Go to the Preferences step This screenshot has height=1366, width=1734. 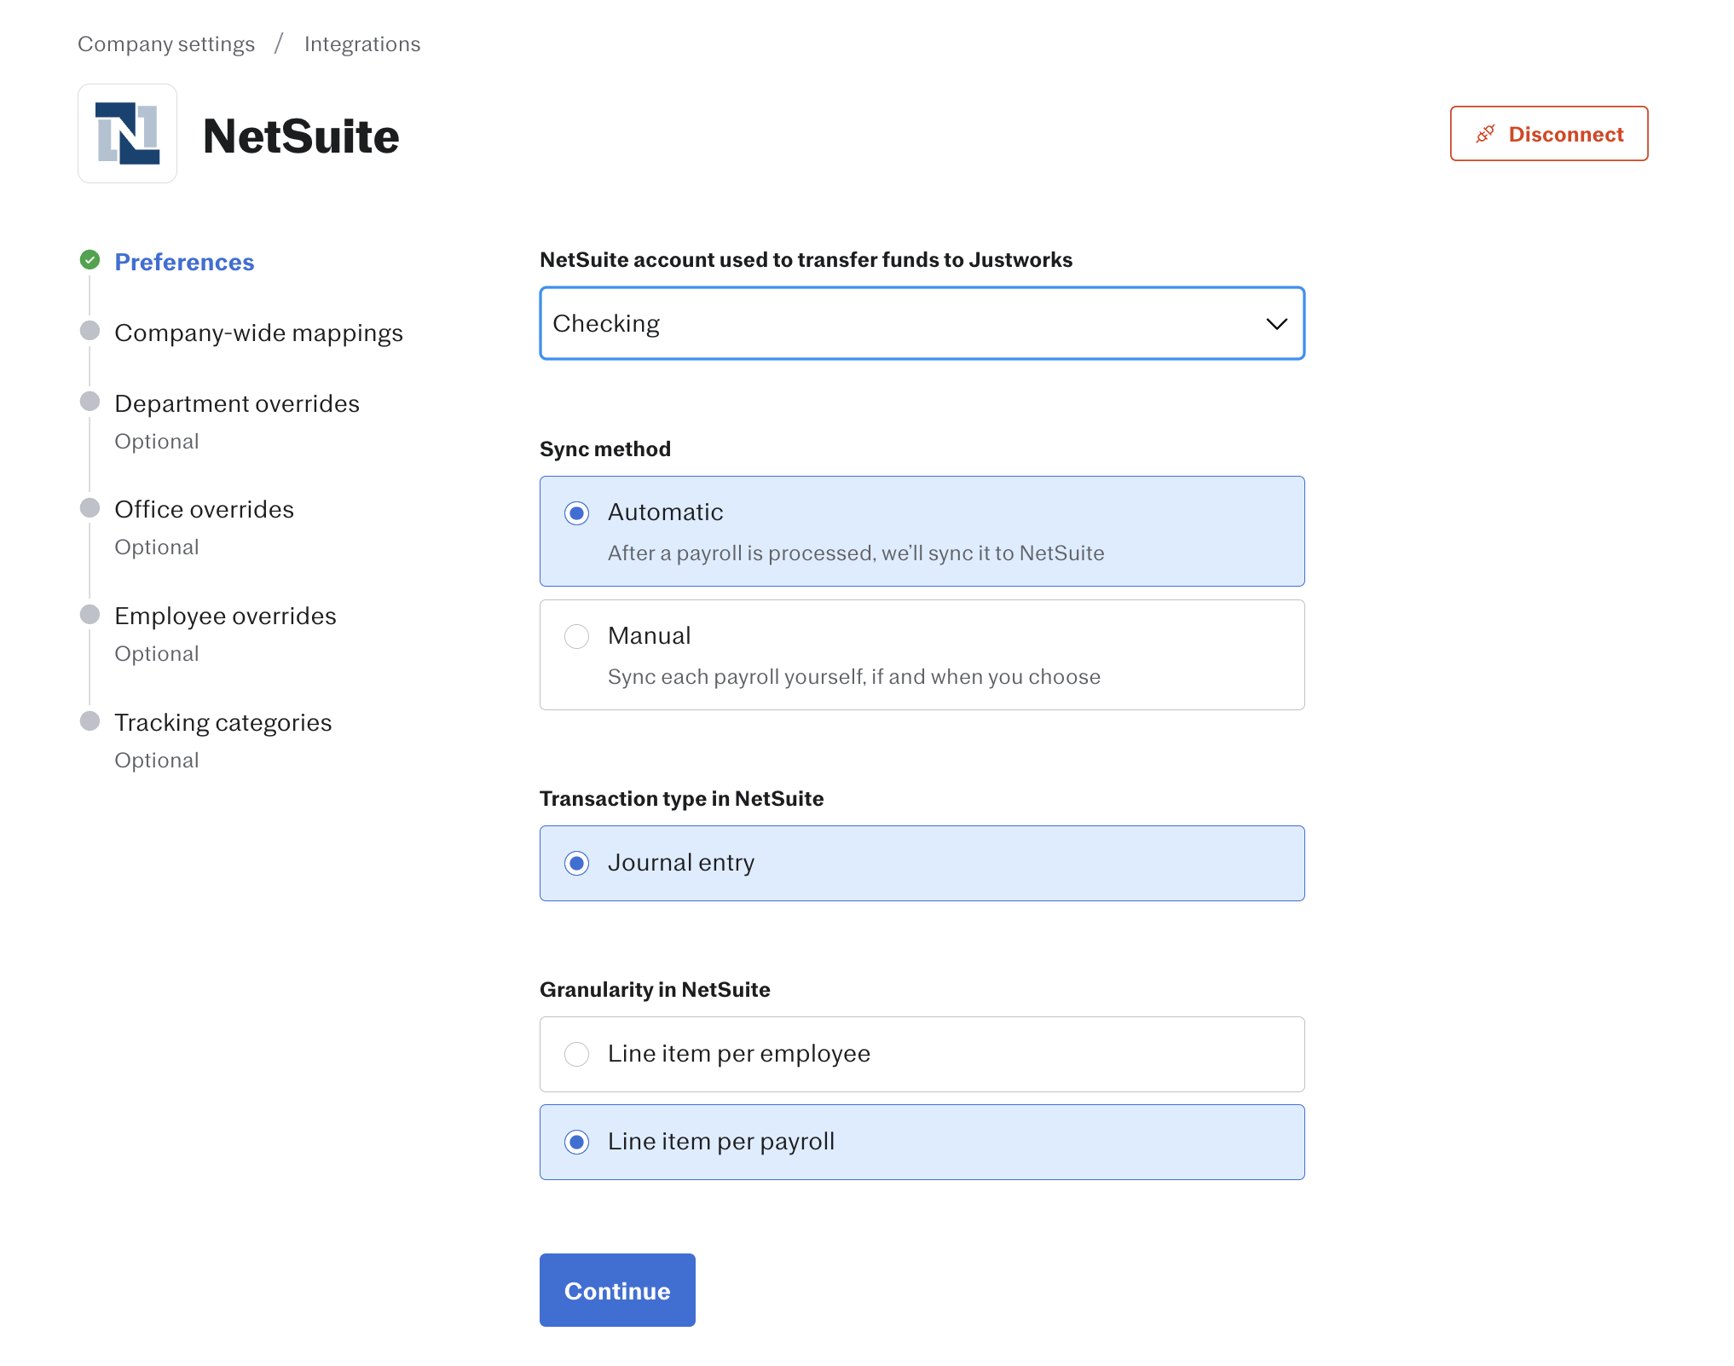coord(184,262)
